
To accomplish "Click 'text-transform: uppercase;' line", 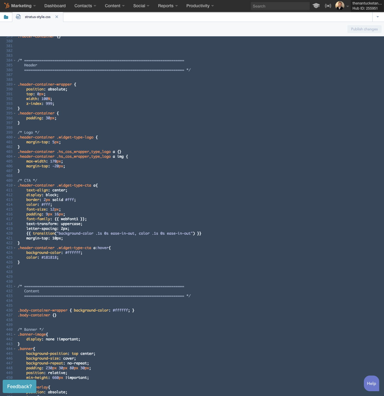I will 54,224.
